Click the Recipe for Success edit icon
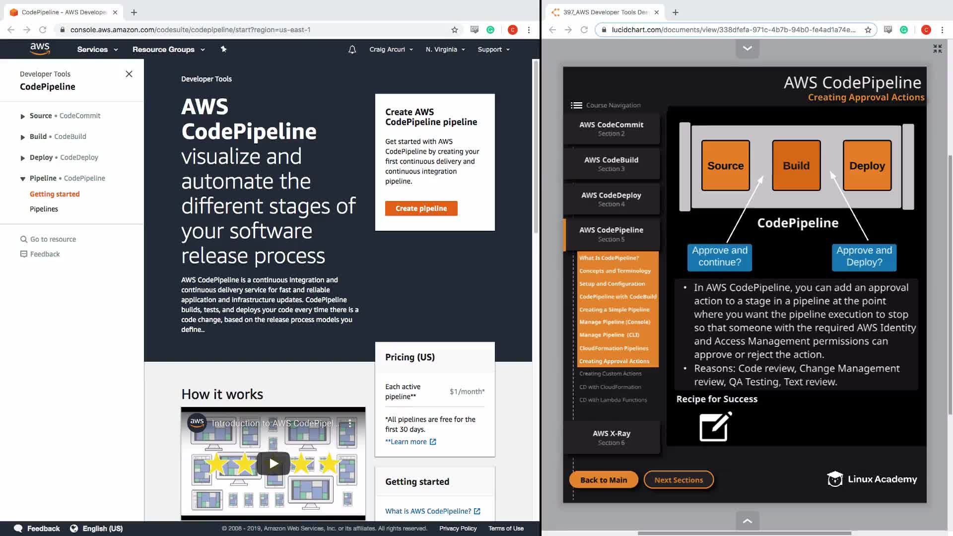 pos(715,426)
